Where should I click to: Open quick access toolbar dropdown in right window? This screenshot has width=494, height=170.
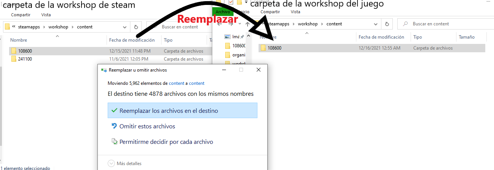246,2
